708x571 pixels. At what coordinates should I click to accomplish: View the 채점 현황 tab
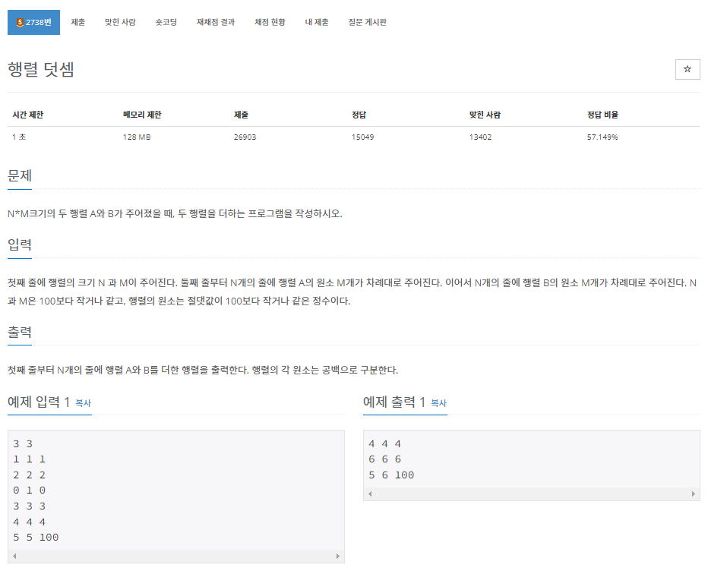(270, 22)
